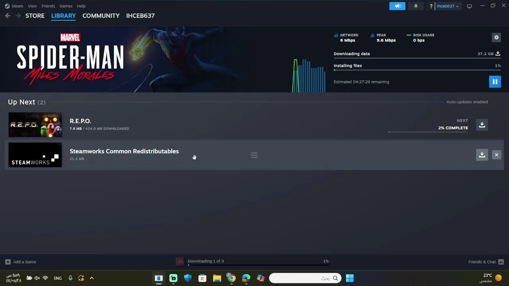Open Microsoft Store from the taskbar
The width and height of the screenshot is (509, 286).
[202, 278]
